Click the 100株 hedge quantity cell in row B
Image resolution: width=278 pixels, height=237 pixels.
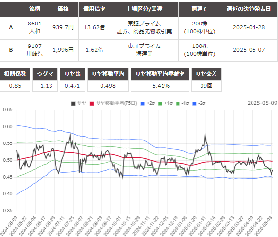tap(200, 50)
